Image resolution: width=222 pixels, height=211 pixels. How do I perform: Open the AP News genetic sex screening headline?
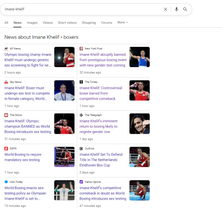(x=28, y=60)
